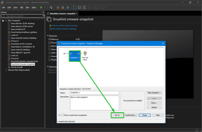Select server.vscode in library
Screen dimensions: 202x132
17,67
